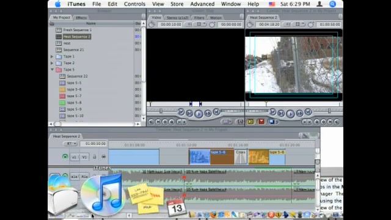The image size is (391, 220).
Task: Click the Play button in the Canvas window
Action: tap(290, 114)
